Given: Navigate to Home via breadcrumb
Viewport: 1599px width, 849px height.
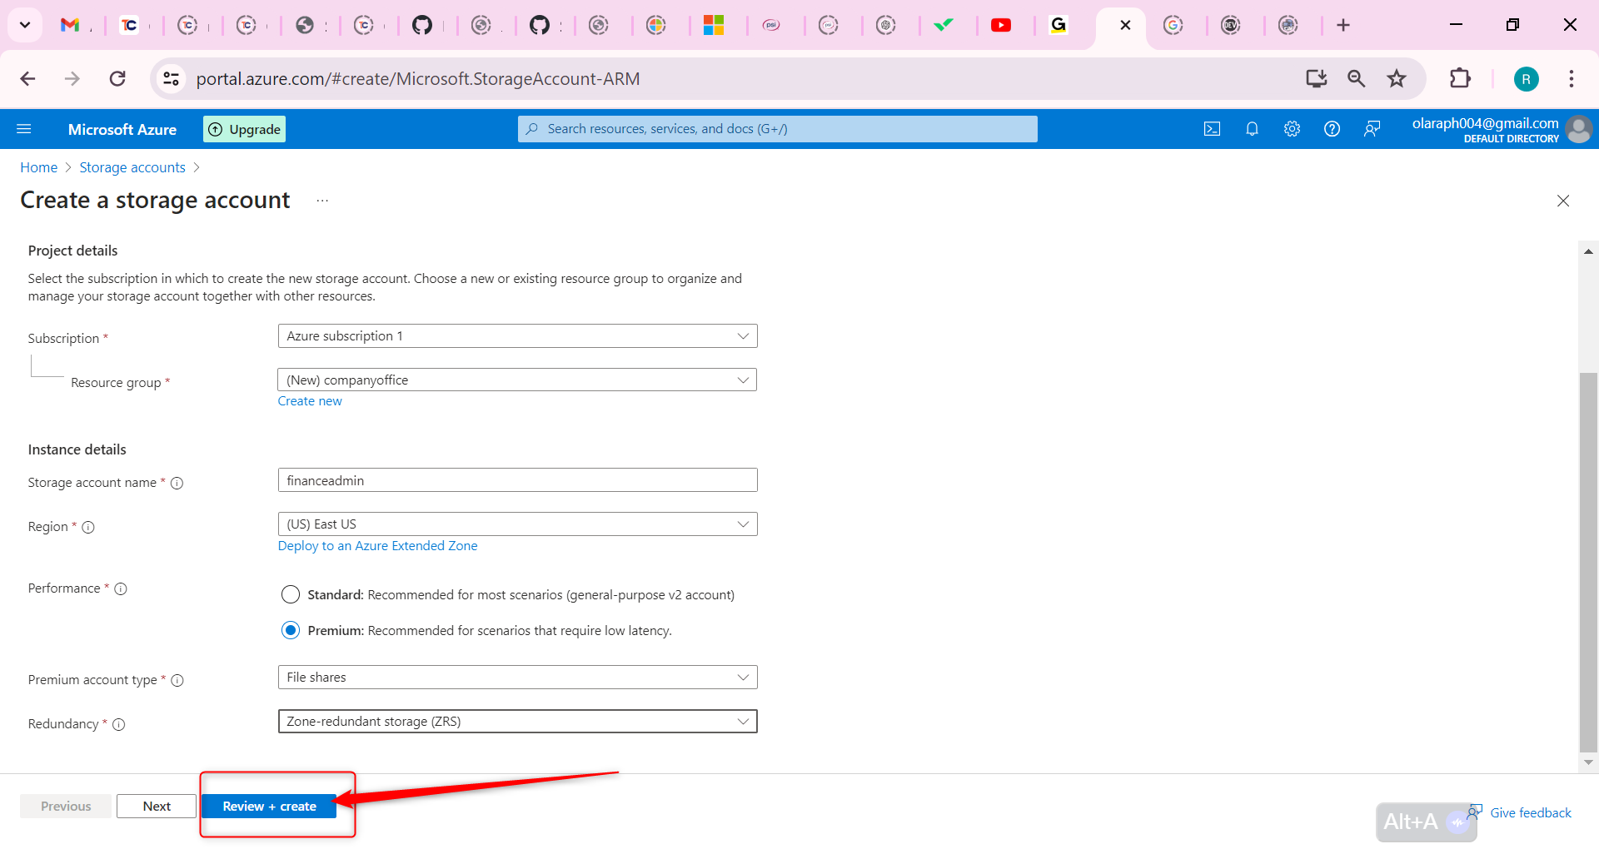Looking at the screenshot, I should 38,167.
